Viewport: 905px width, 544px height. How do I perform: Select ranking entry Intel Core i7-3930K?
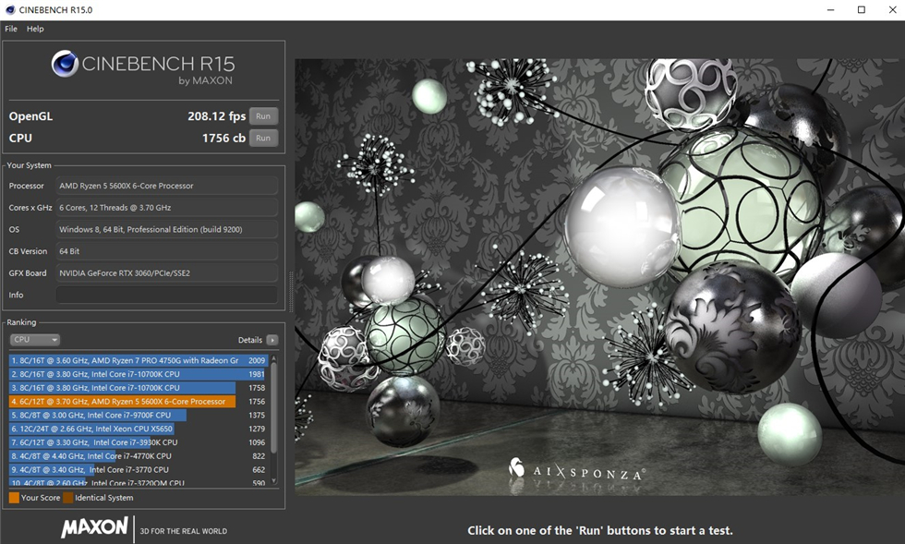click(x=138, y=442)
